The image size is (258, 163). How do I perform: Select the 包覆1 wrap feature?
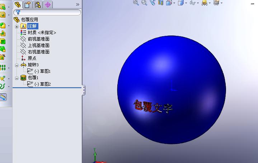pos(33,77)
